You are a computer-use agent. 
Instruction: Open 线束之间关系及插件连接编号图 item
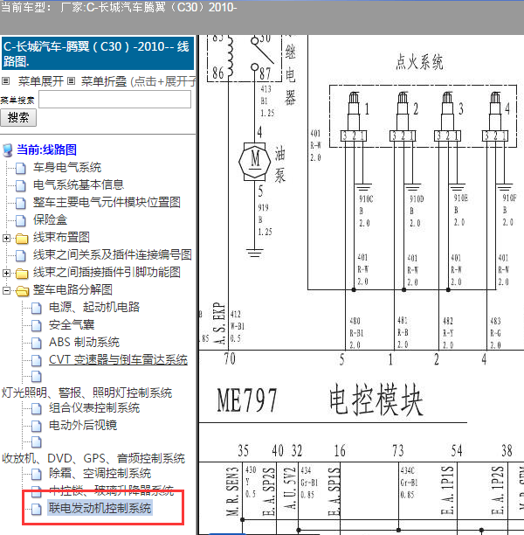113,254
